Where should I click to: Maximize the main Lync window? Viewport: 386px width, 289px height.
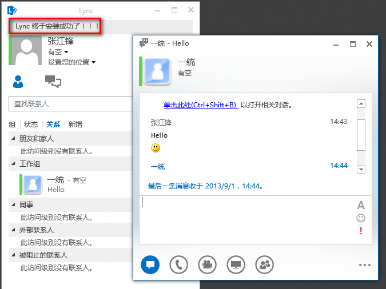click(x=174, y=10)
